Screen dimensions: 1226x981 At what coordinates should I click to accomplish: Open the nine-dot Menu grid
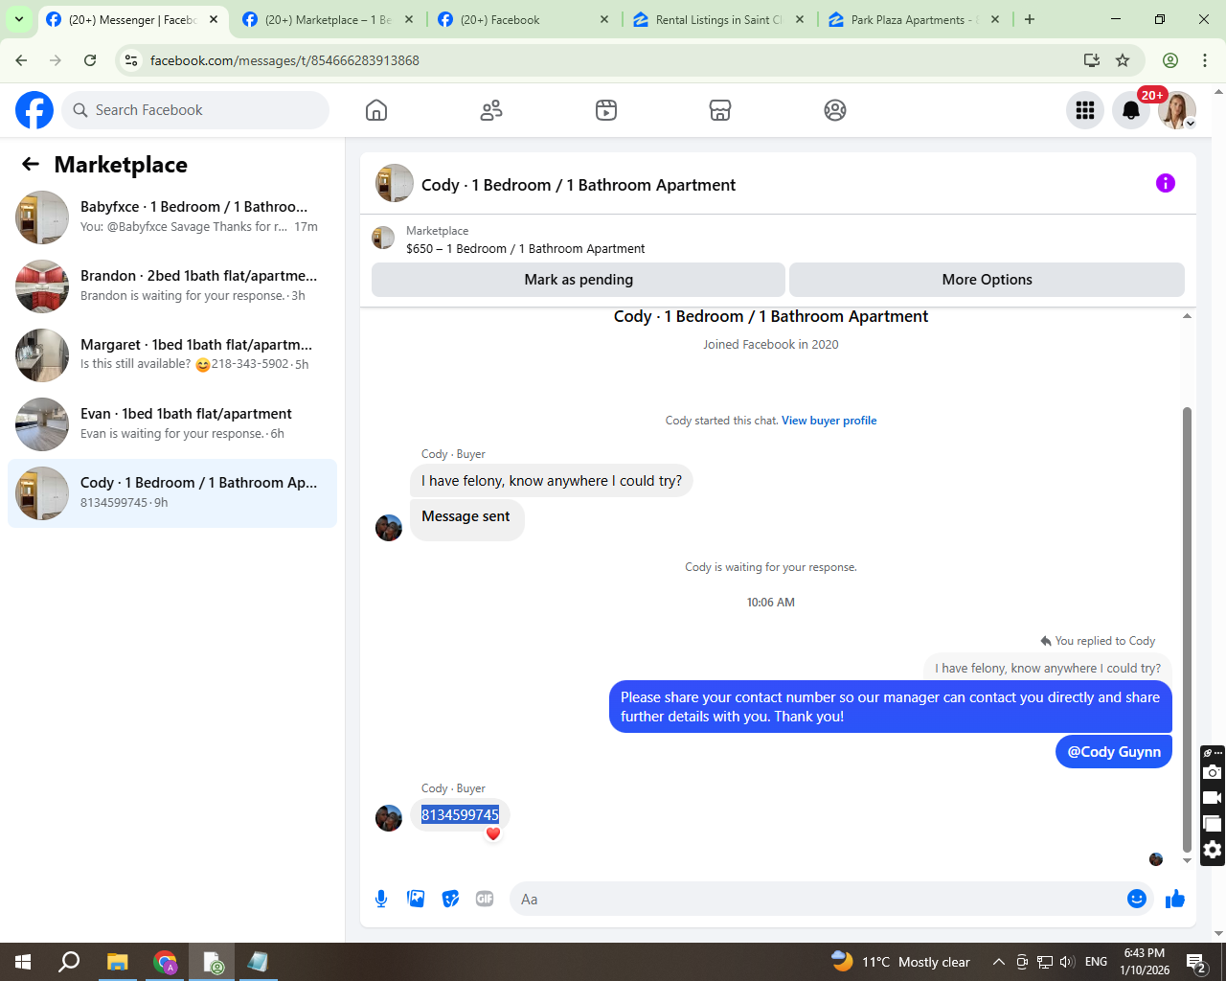coord(1085,110)
